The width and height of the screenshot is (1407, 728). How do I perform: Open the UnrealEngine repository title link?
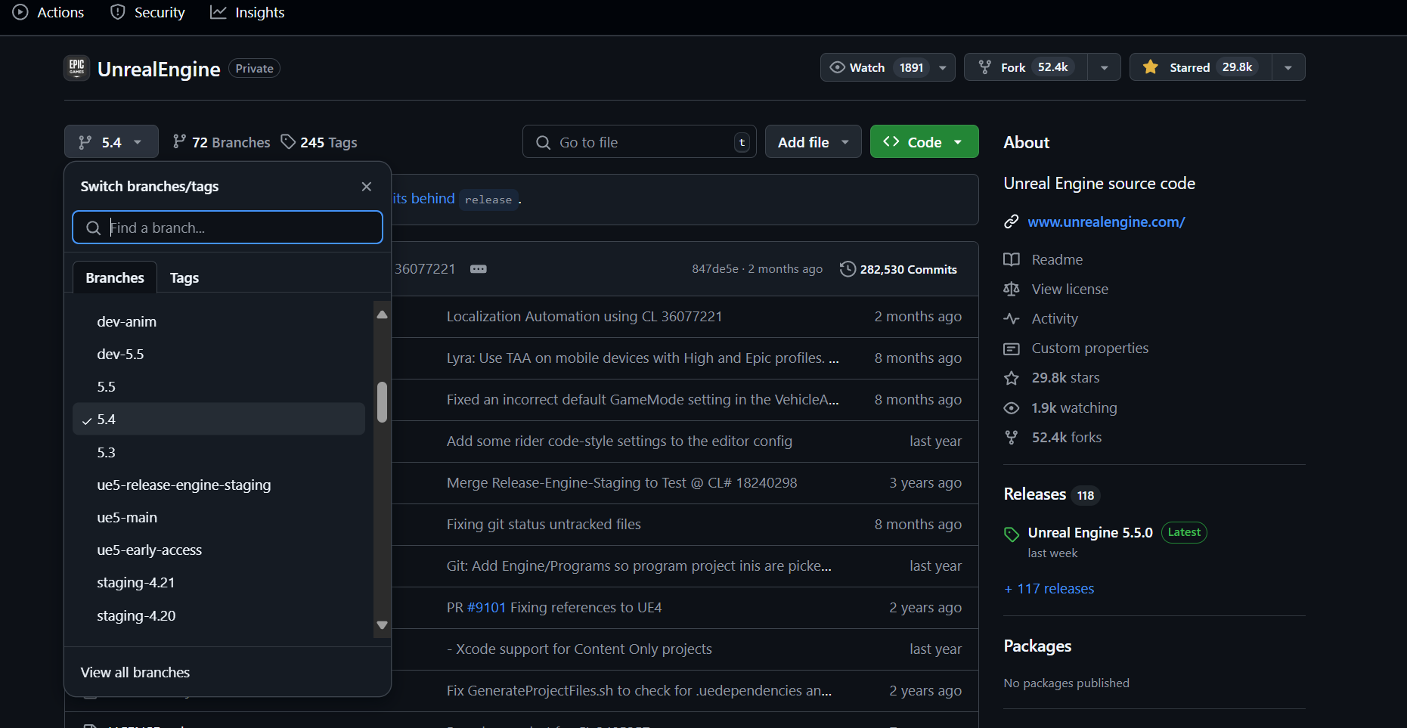[159, 69]
